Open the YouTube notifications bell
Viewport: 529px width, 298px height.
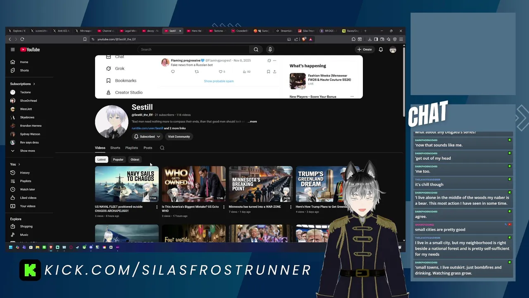(x=381, y=50)
